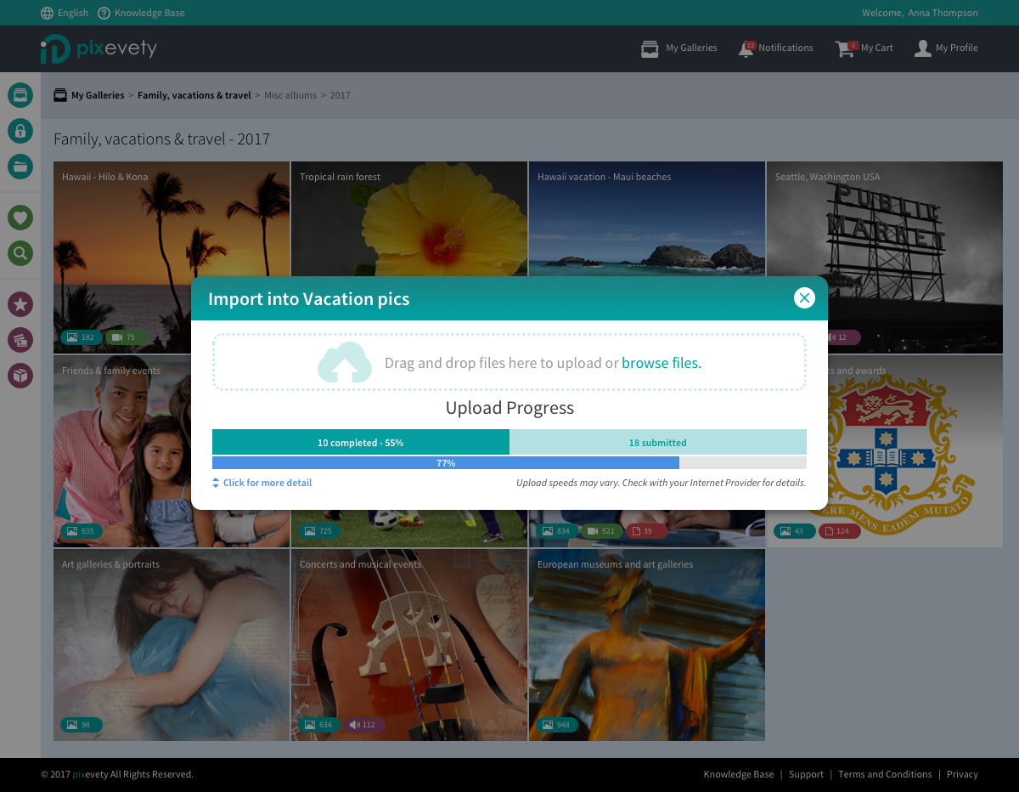
Task: Click Knowledge Base in top bar
Action: coord(149,13)
